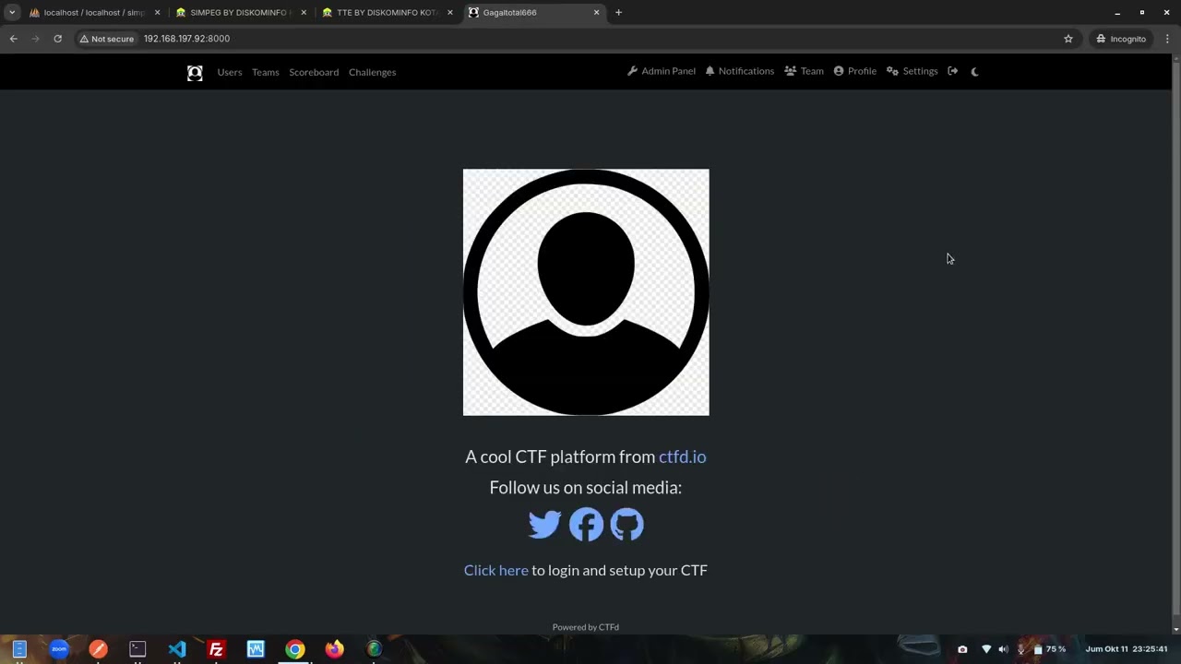Click the Incognito indicator button

(1121, 39)
